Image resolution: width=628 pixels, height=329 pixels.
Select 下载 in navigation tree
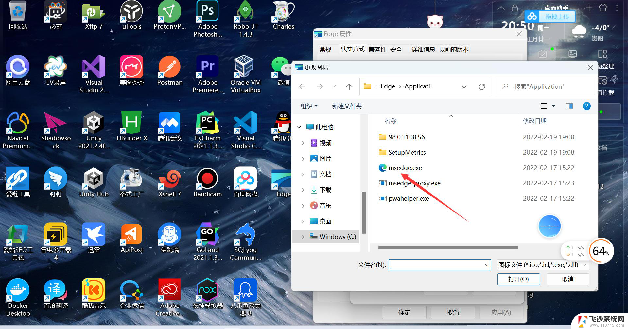[x=321, y=190]
